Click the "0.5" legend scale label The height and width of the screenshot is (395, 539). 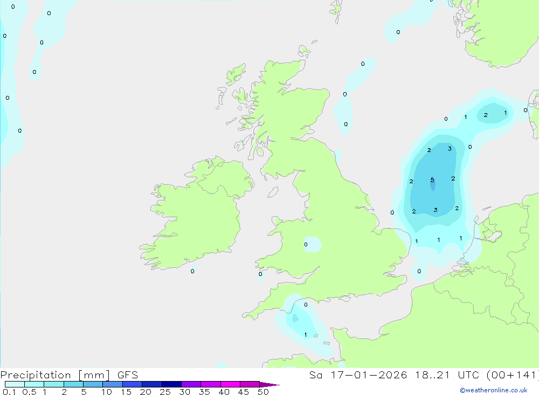pos(29,392)
